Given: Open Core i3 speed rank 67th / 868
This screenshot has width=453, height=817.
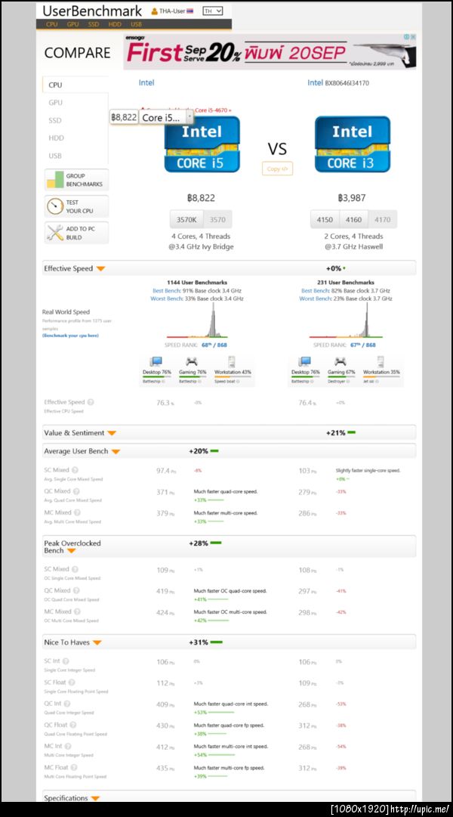Looking at the screenshot, I should pos(363,345).
